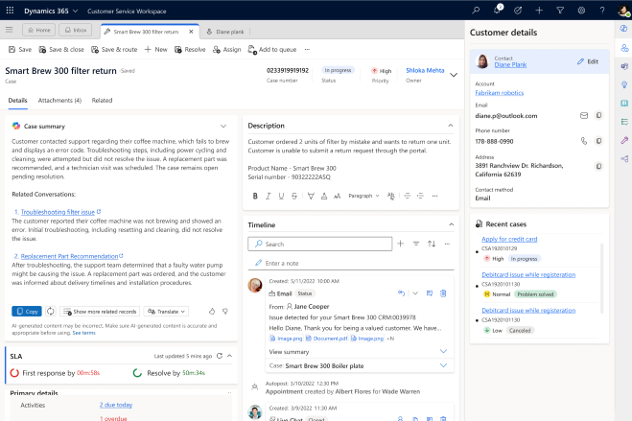This screenshot has width=632, height=421.
Task: Click Show more related records
Action: [101, 312]
